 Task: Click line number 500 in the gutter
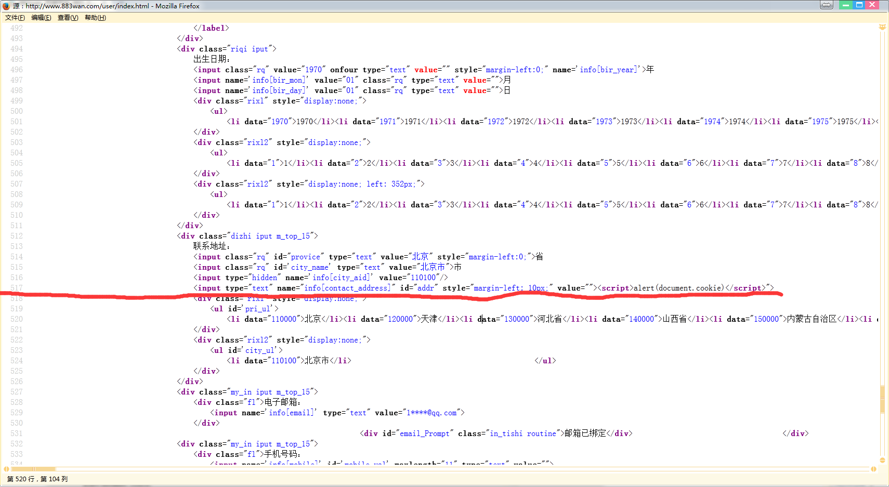click(x=17, y=111)
